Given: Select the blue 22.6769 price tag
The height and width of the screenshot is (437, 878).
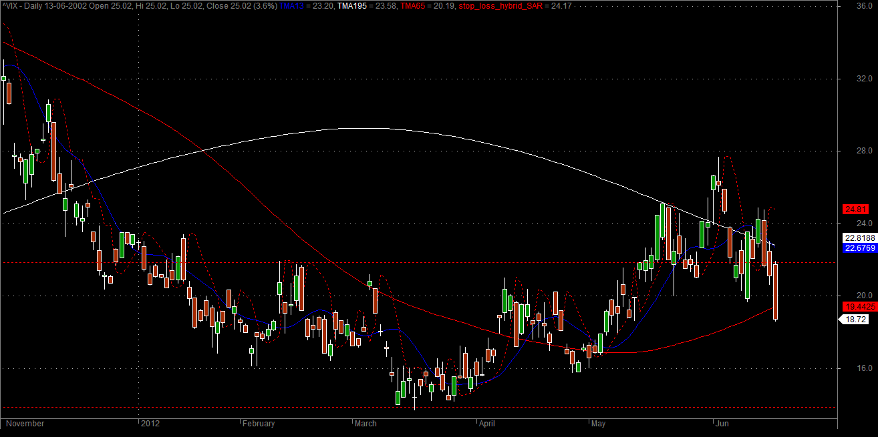Looking at the screenshot, I should pos(859,248).
